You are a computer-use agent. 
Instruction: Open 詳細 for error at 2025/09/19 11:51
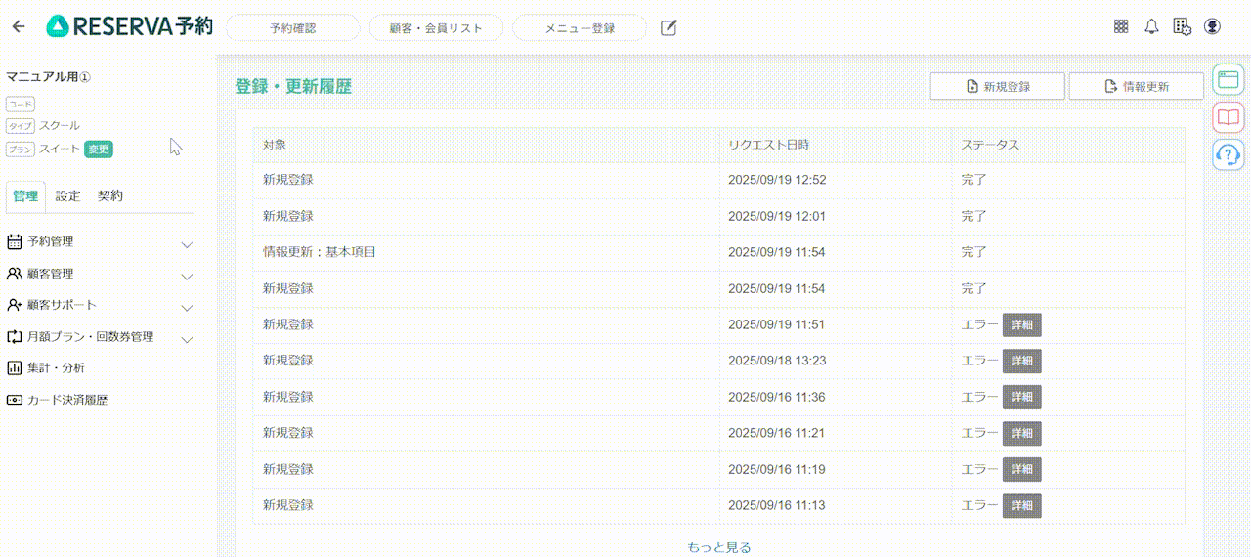(x=1022, y=324)
